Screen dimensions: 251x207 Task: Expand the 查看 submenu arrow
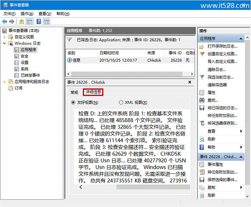[241, 131]
